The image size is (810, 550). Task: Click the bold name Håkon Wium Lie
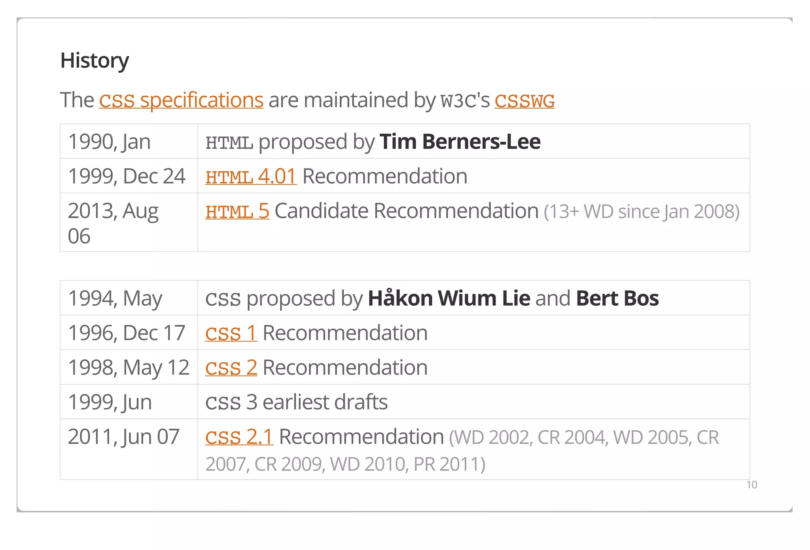pos(449,298)
